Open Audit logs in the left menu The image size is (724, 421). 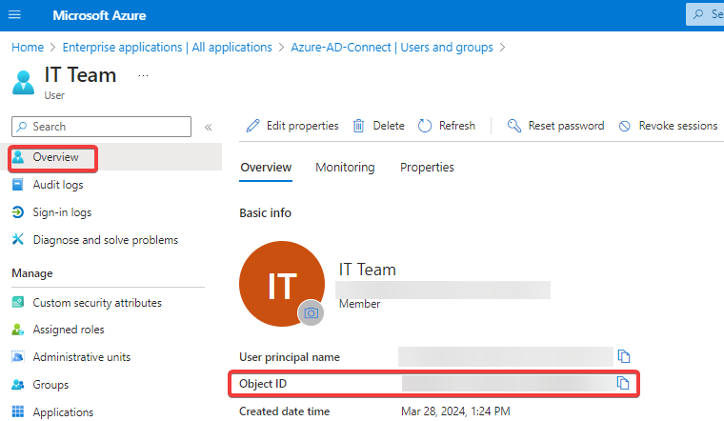58,185
